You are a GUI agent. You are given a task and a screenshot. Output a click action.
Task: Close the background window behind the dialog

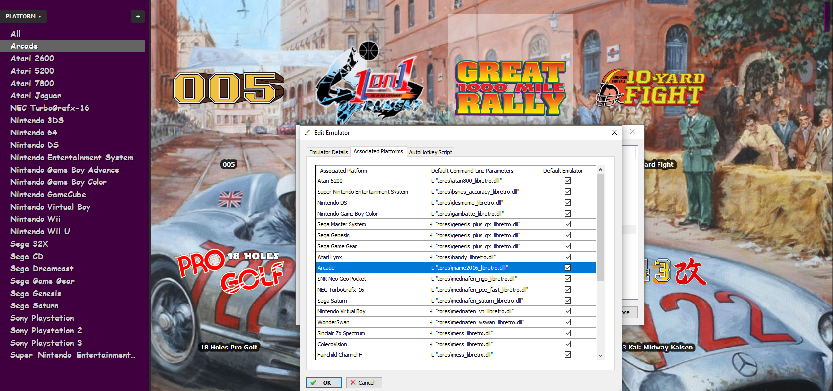coord(633,131)
